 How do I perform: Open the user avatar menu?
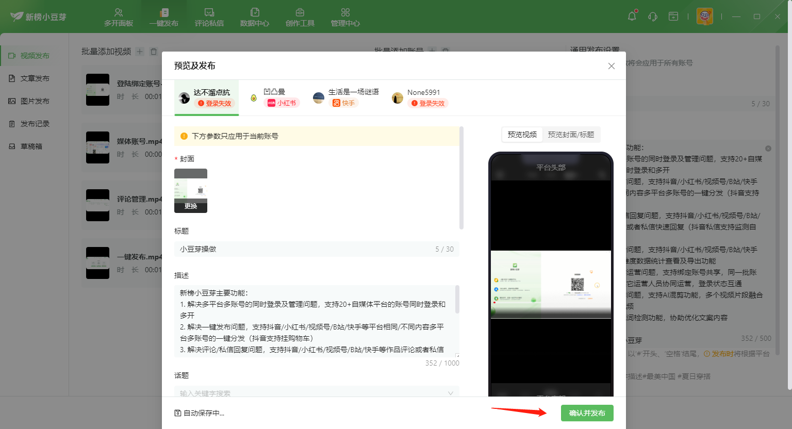tap(705, 16)
